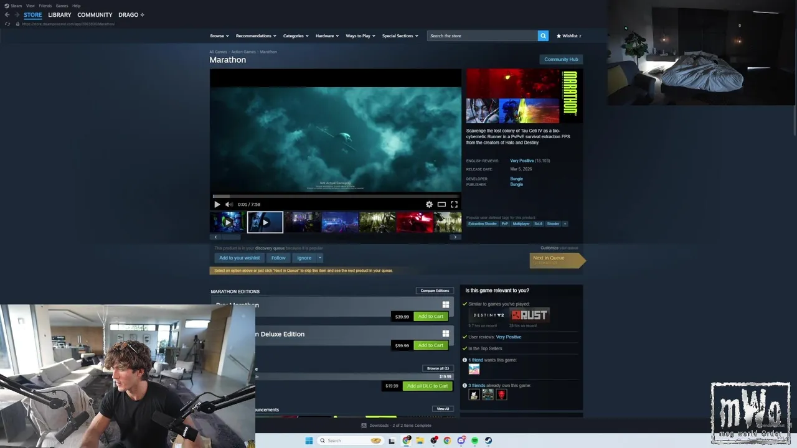The height and width of the screenshot is (448, 797).
Task: Open Discord from the taskbar
Action: pyautogui.click(x=461, y=441)
